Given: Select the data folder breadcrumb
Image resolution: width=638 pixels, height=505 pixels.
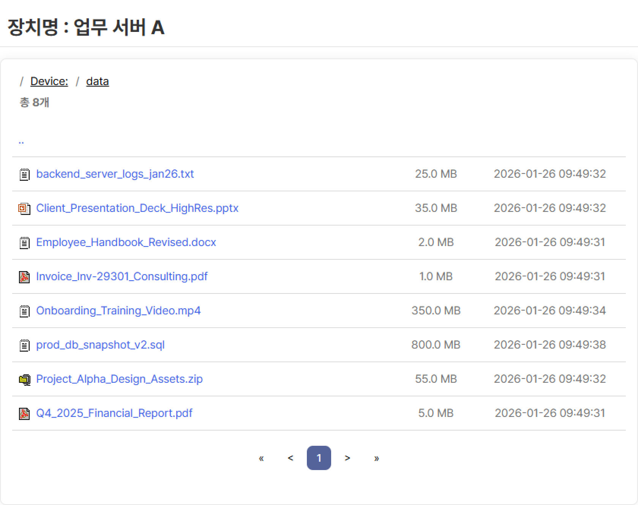Looking at the screenshot, I should (x=97, y=81).
